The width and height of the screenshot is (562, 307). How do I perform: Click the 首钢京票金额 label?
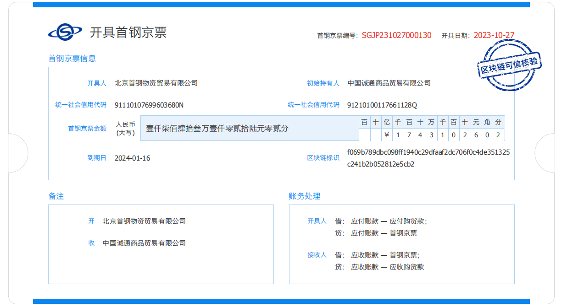pos(87,129)
